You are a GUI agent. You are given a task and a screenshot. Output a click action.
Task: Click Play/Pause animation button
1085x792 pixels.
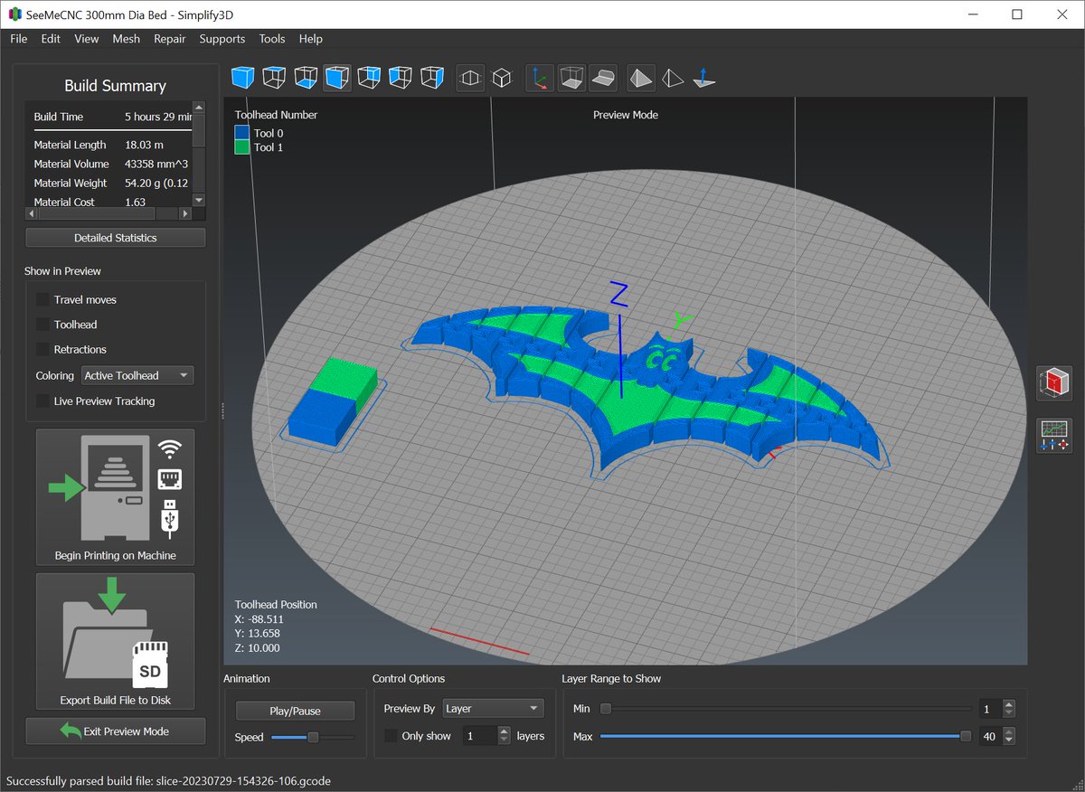click(x=295, y=711)
